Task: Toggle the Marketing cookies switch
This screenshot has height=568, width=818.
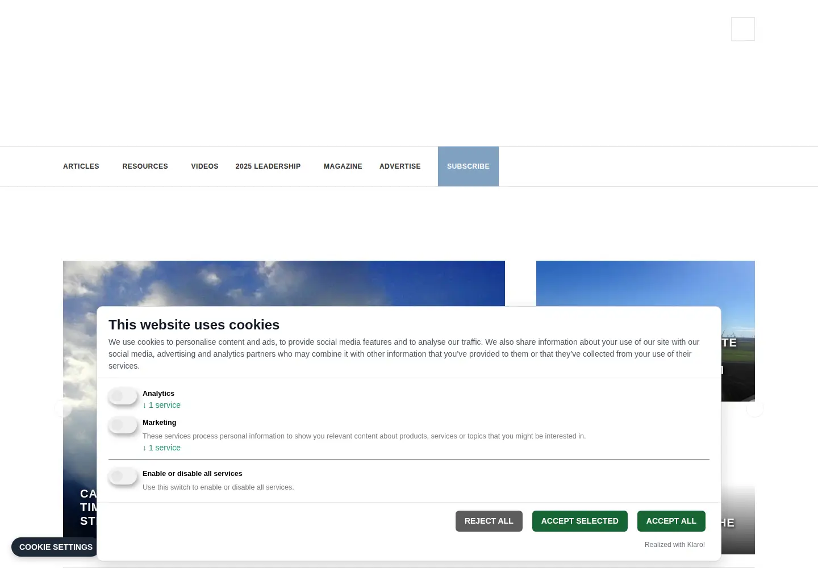Action: tap(123, 425)
